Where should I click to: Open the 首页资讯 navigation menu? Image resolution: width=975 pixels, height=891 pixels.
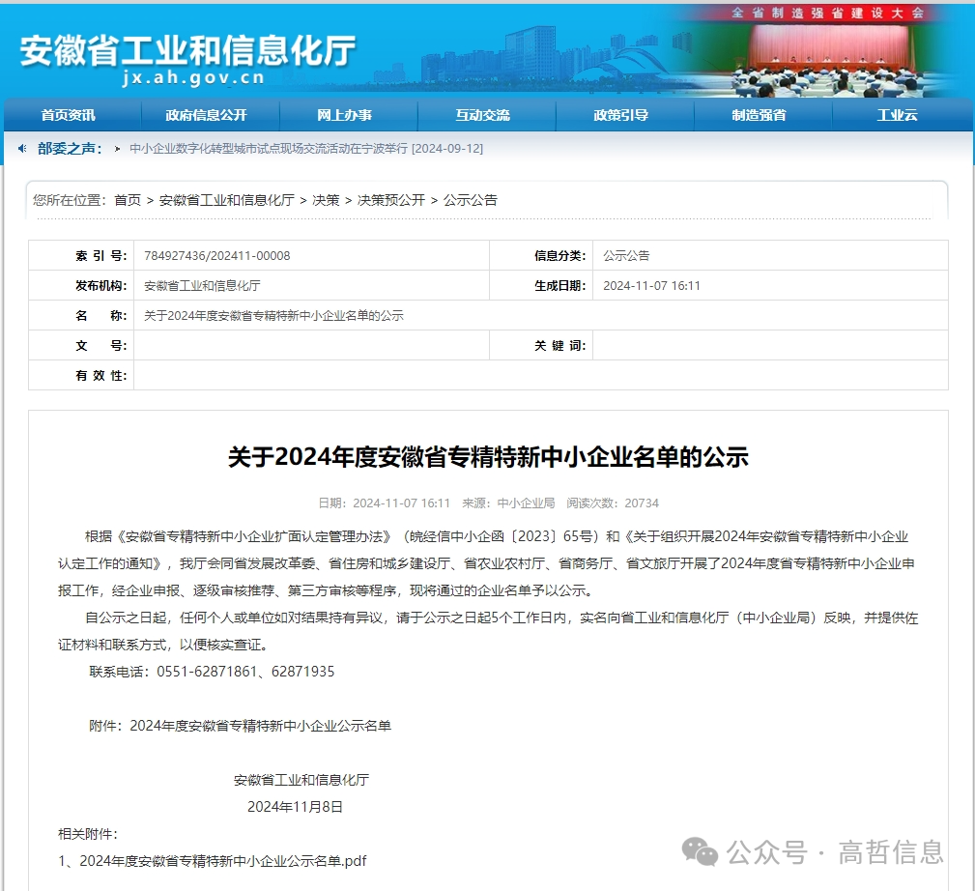tap(69, 115)
